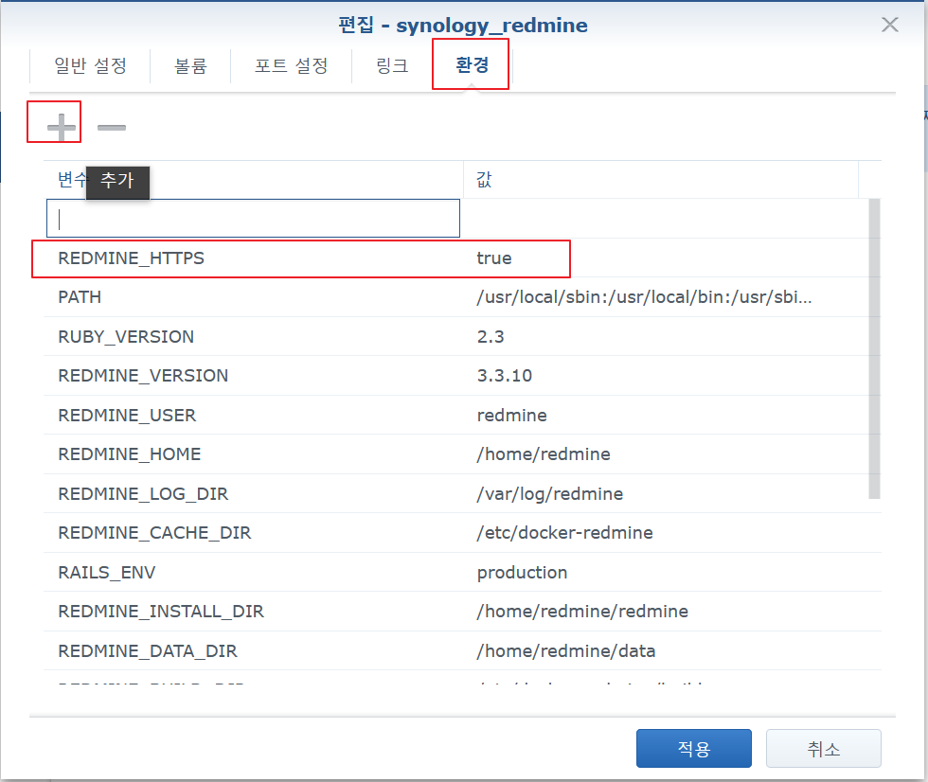Viewport: 928px width, 782px height.
Task: Click the variable list vertical scrollbar
Action: [x=874, y=349]
